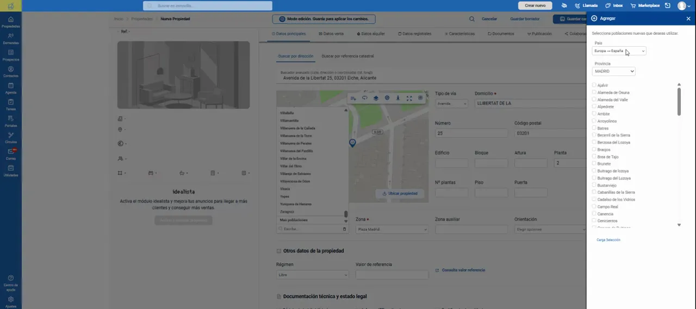Image resolution: width=696 pixels, height=309 pixels.
Task: Click the map lasso toolbar icon
Action: click(365, 98)
